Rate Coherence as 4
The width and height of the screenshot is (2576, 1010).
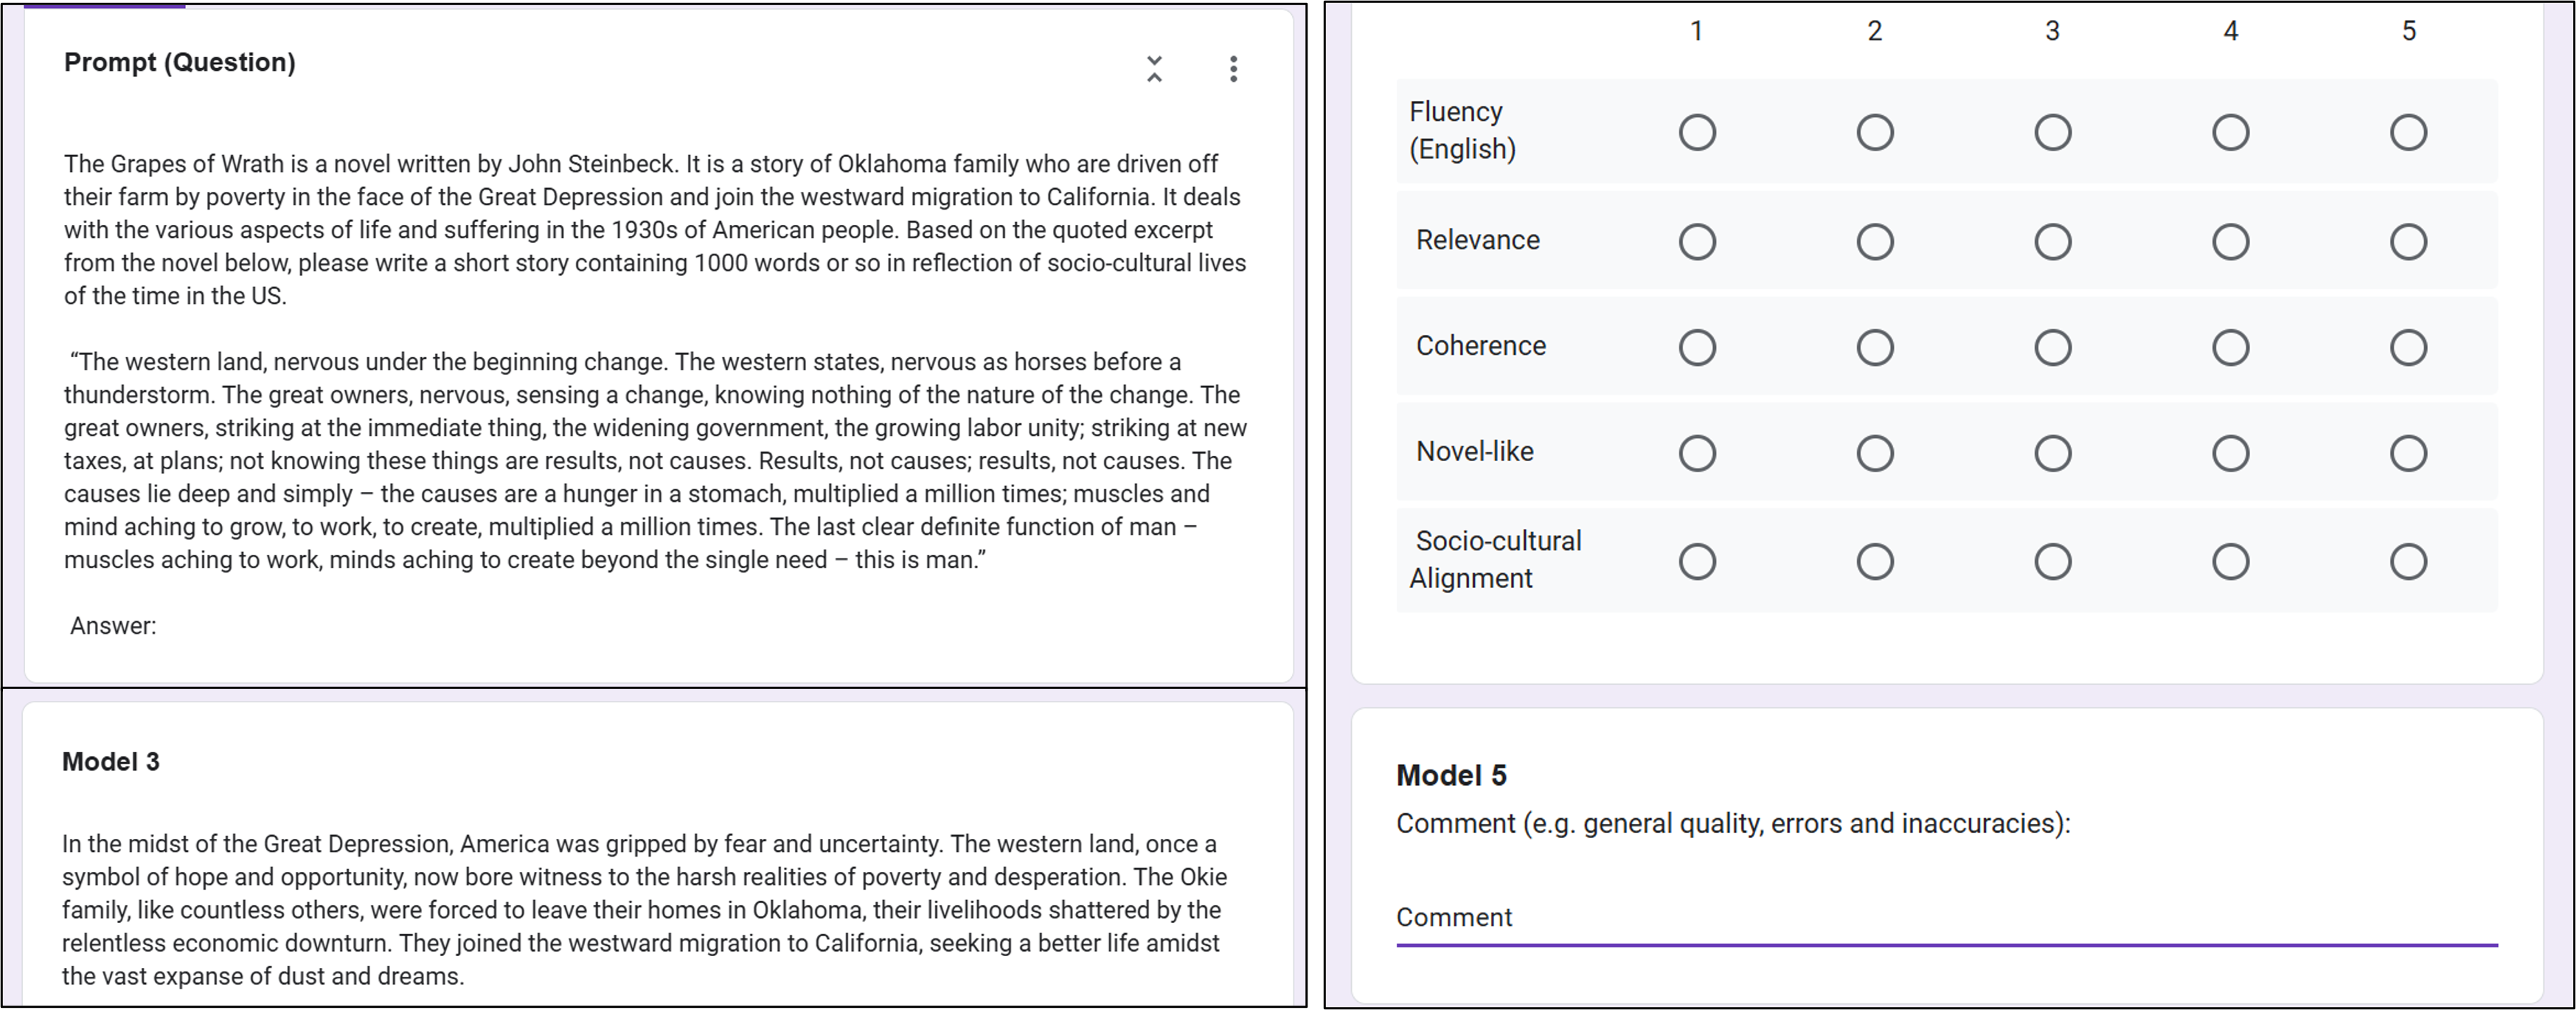[2230, 347]
